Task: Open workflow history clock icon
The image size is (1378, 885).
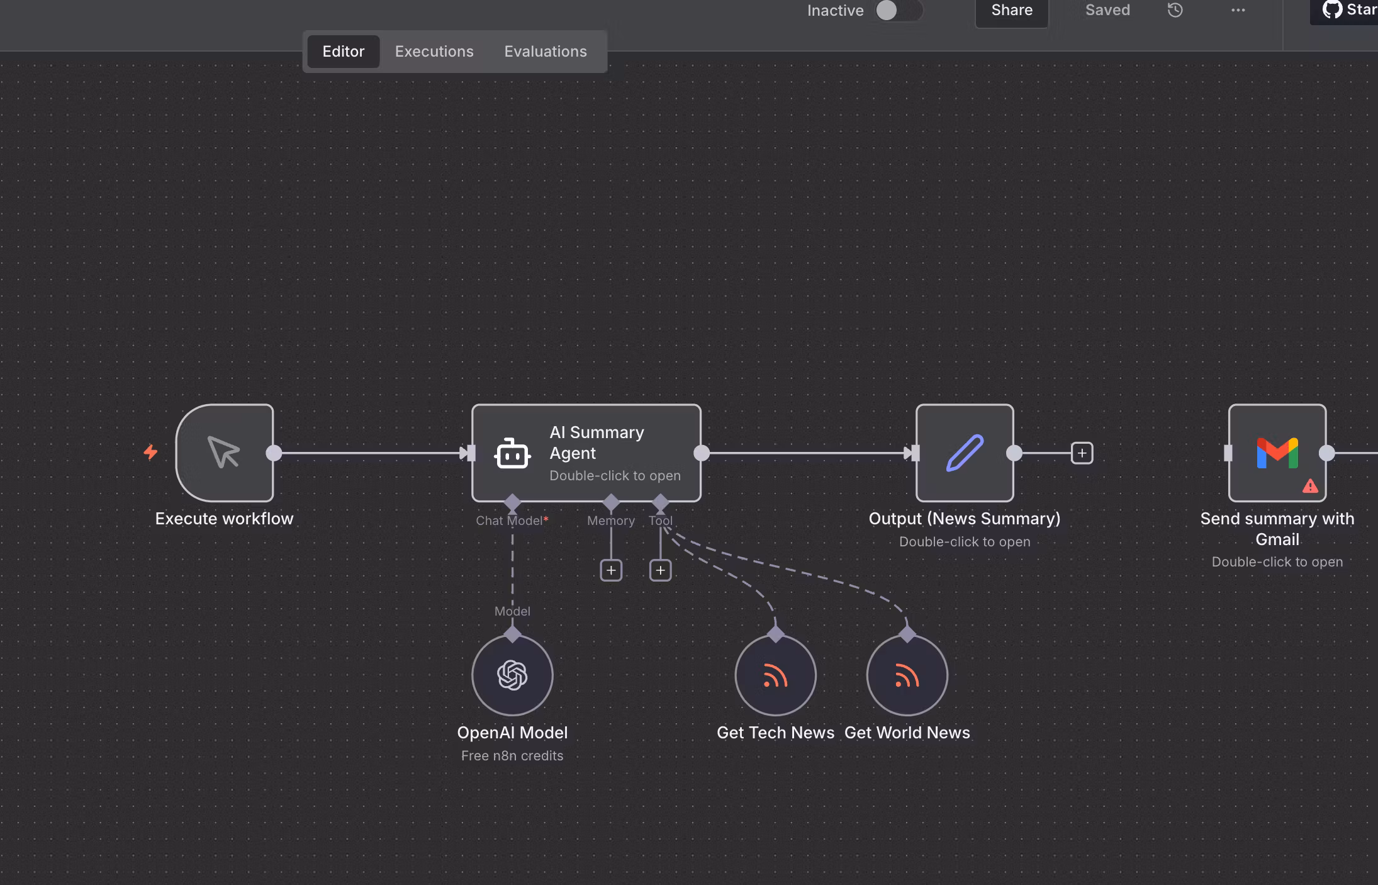Action: 1175,10
